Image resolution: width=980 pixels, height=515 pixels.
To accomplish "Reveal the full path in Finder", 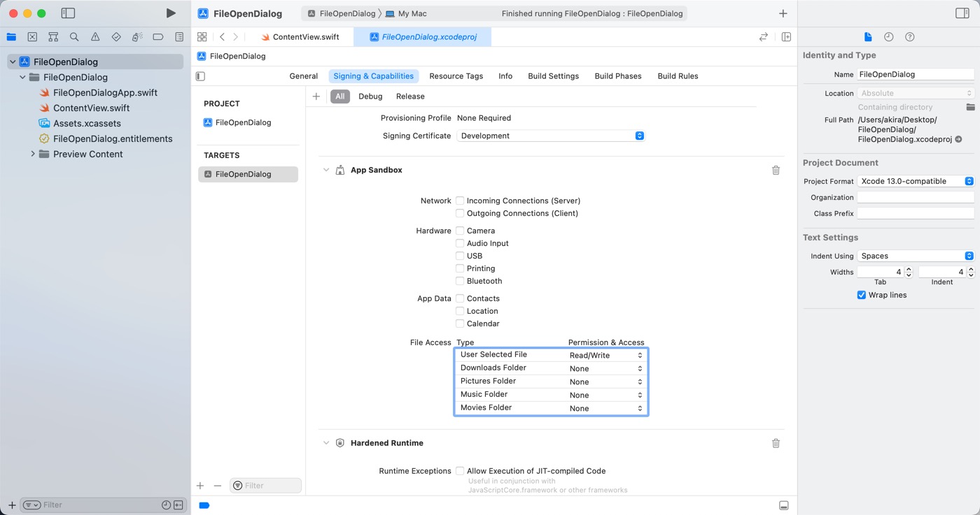I will pos(959,140).
